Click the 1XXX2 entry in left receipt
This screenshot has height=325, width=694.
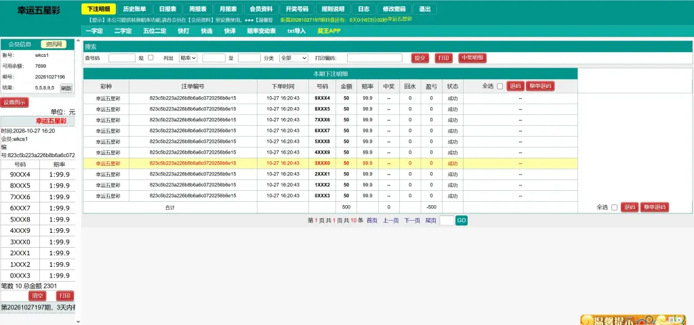20,265
